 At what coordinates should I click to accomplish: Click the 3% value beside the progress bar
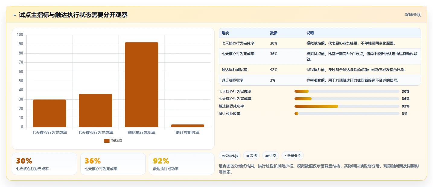(x=405, y=114)
